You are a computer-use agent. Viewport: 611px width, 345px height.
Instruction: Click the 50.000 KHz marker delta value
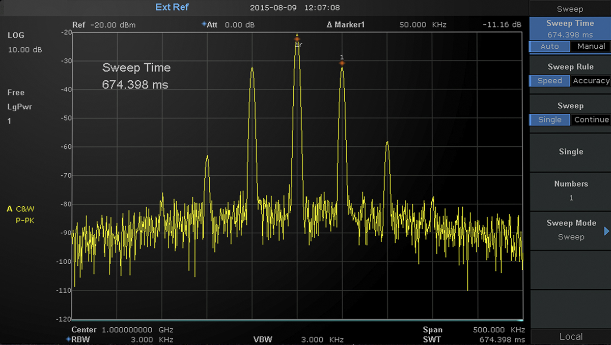(x=423, y=24)
